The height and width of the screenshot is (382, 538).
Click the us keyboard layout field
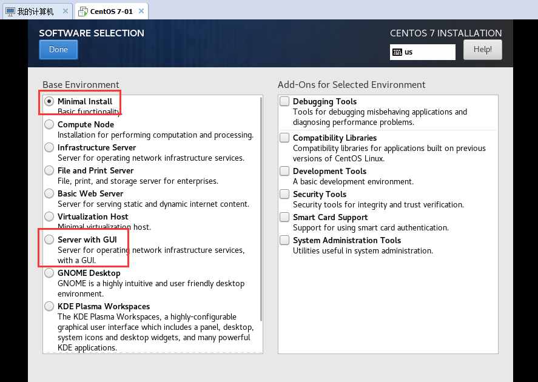[422, 52]
